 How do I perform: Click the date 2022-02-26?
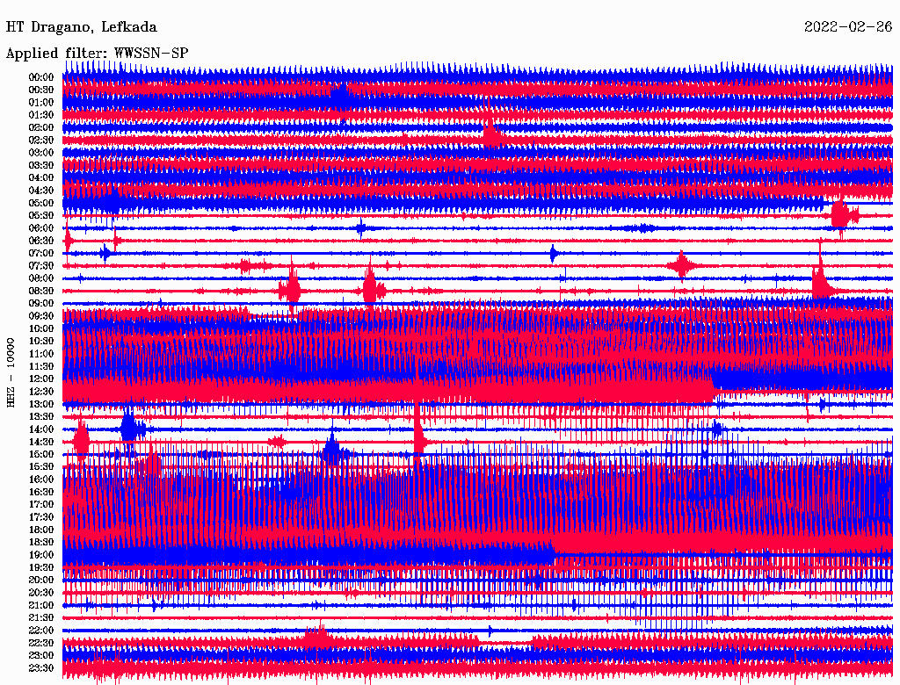(847, 27)
